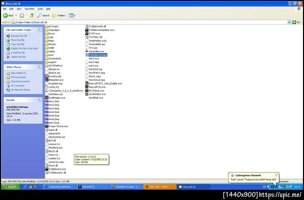Open the Search toolbar button
This screenshot has height=200, width=304.
click(x=43, y=16)
